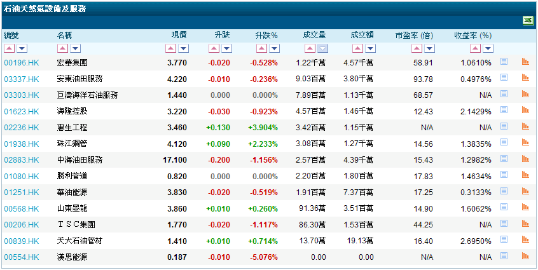Click the 升跌% column header
The height and width of the screenshot is (270, 538).
tap(266, 36)
